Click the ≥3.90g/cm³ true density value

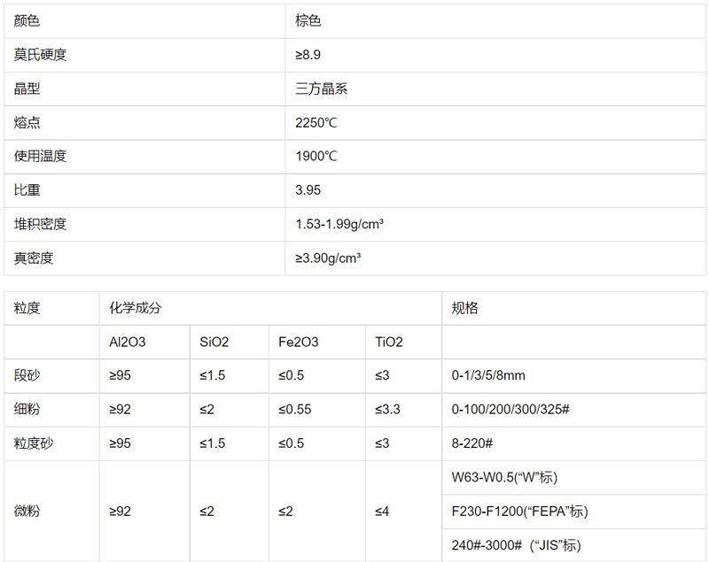328,258
